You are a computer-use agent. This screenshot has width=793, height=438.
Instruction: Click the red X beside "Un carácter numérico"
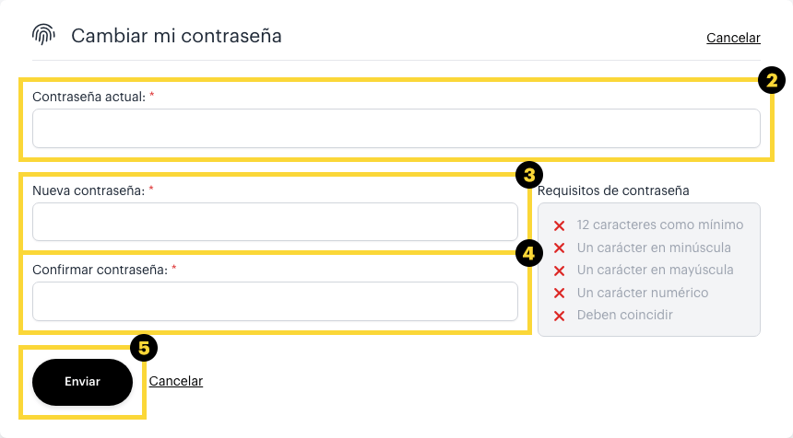coord(559,294)
